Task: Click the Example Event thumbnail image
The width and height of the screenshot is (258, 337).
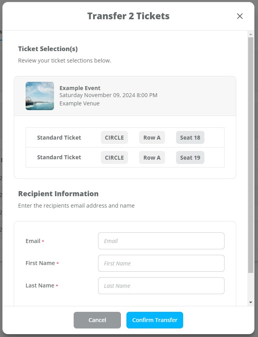Action: 40,96
